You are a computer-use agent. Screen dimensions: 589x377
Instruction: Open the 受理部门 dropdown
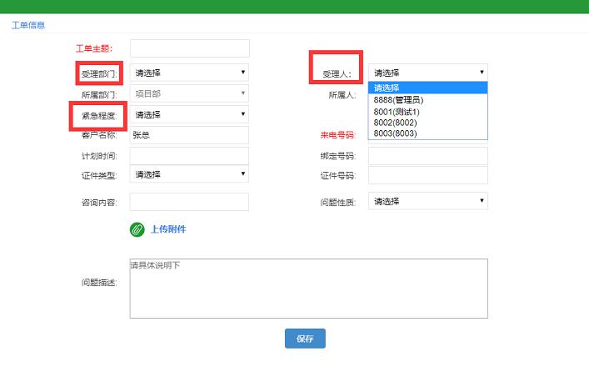pyautogui.click(x=189, y=73)
